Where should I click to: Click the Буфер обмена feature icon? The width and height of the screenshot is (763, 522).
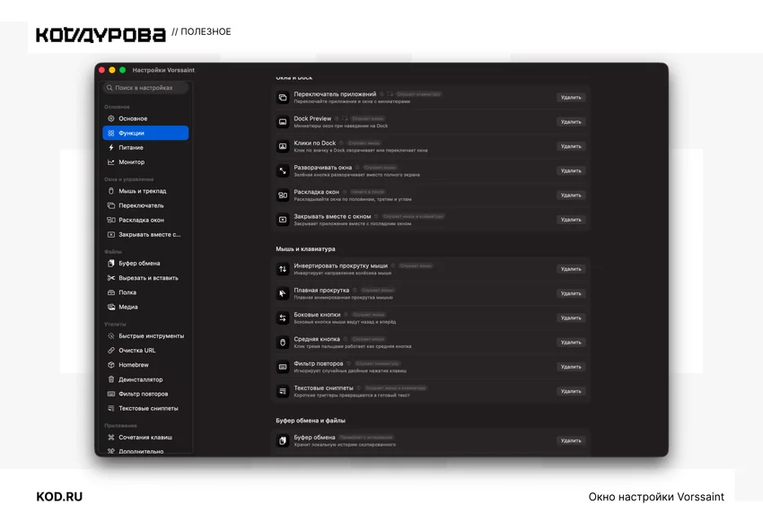tap(283, 440)
